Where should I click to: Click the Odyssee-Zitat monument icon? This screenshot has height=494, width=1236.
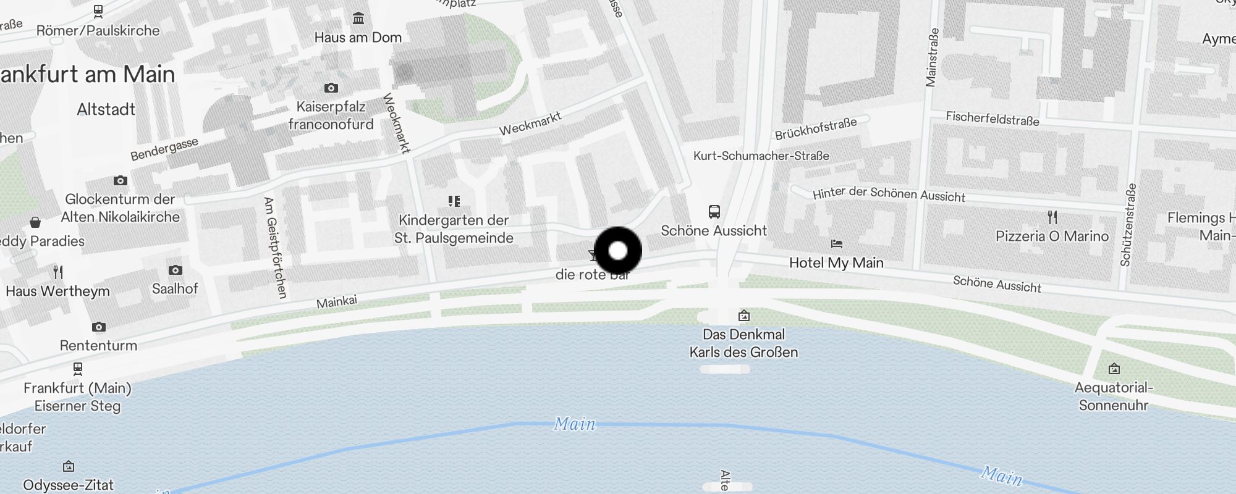(x=69, y=466)
